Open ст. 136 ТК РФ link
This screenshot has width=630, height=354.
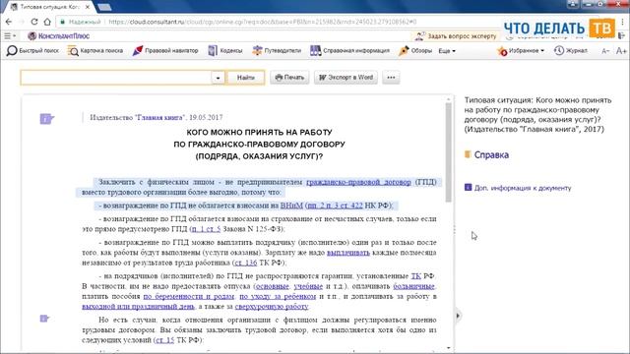tap(245, 263)
